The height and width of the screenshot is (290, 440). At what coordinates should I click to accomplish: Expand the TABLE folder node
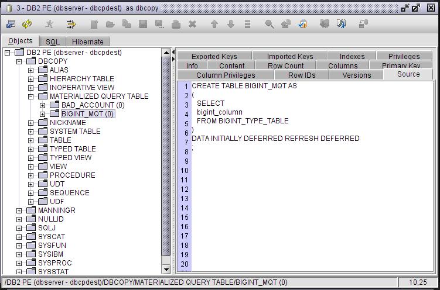pyautogui.click(x=31, y=140)
